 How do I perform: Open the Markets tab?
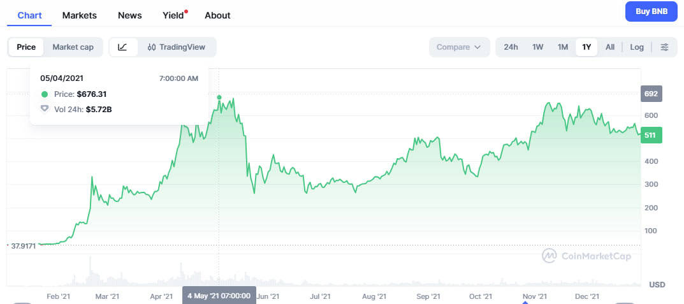click(x=80, y=15)
